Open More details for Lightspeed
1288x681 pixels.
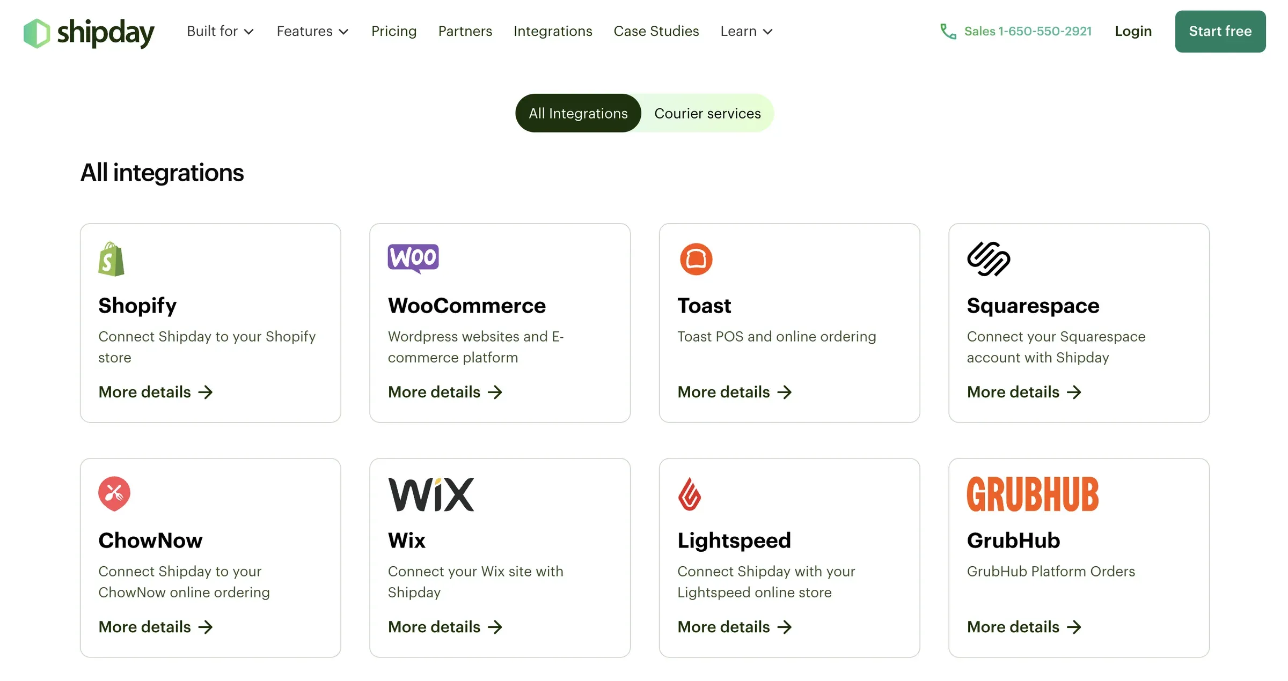[x=735, y=627]
